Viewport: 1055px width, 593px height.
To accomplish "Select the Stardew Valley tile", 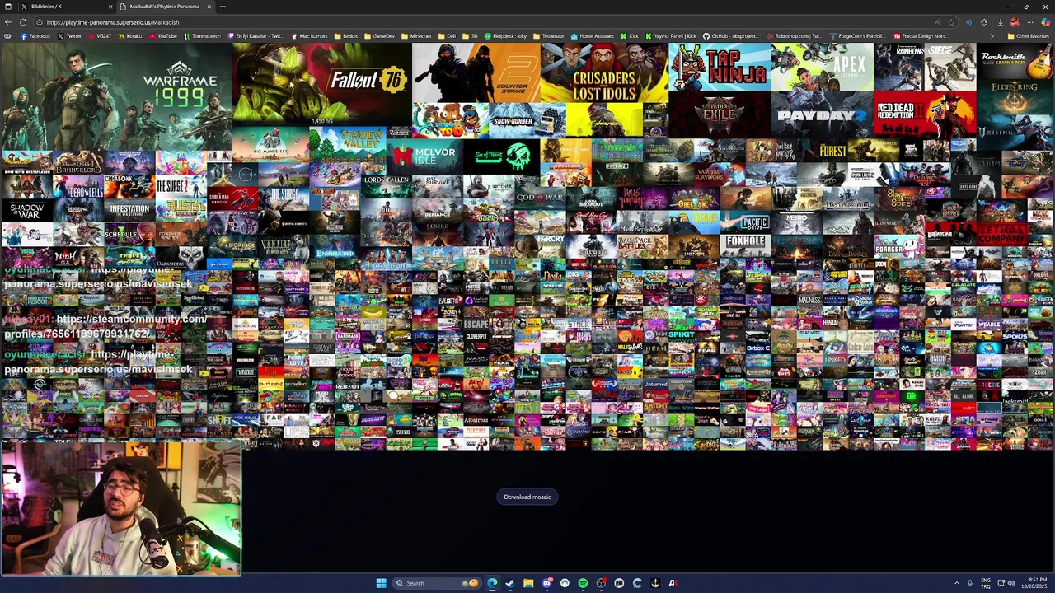I will 347,144.
